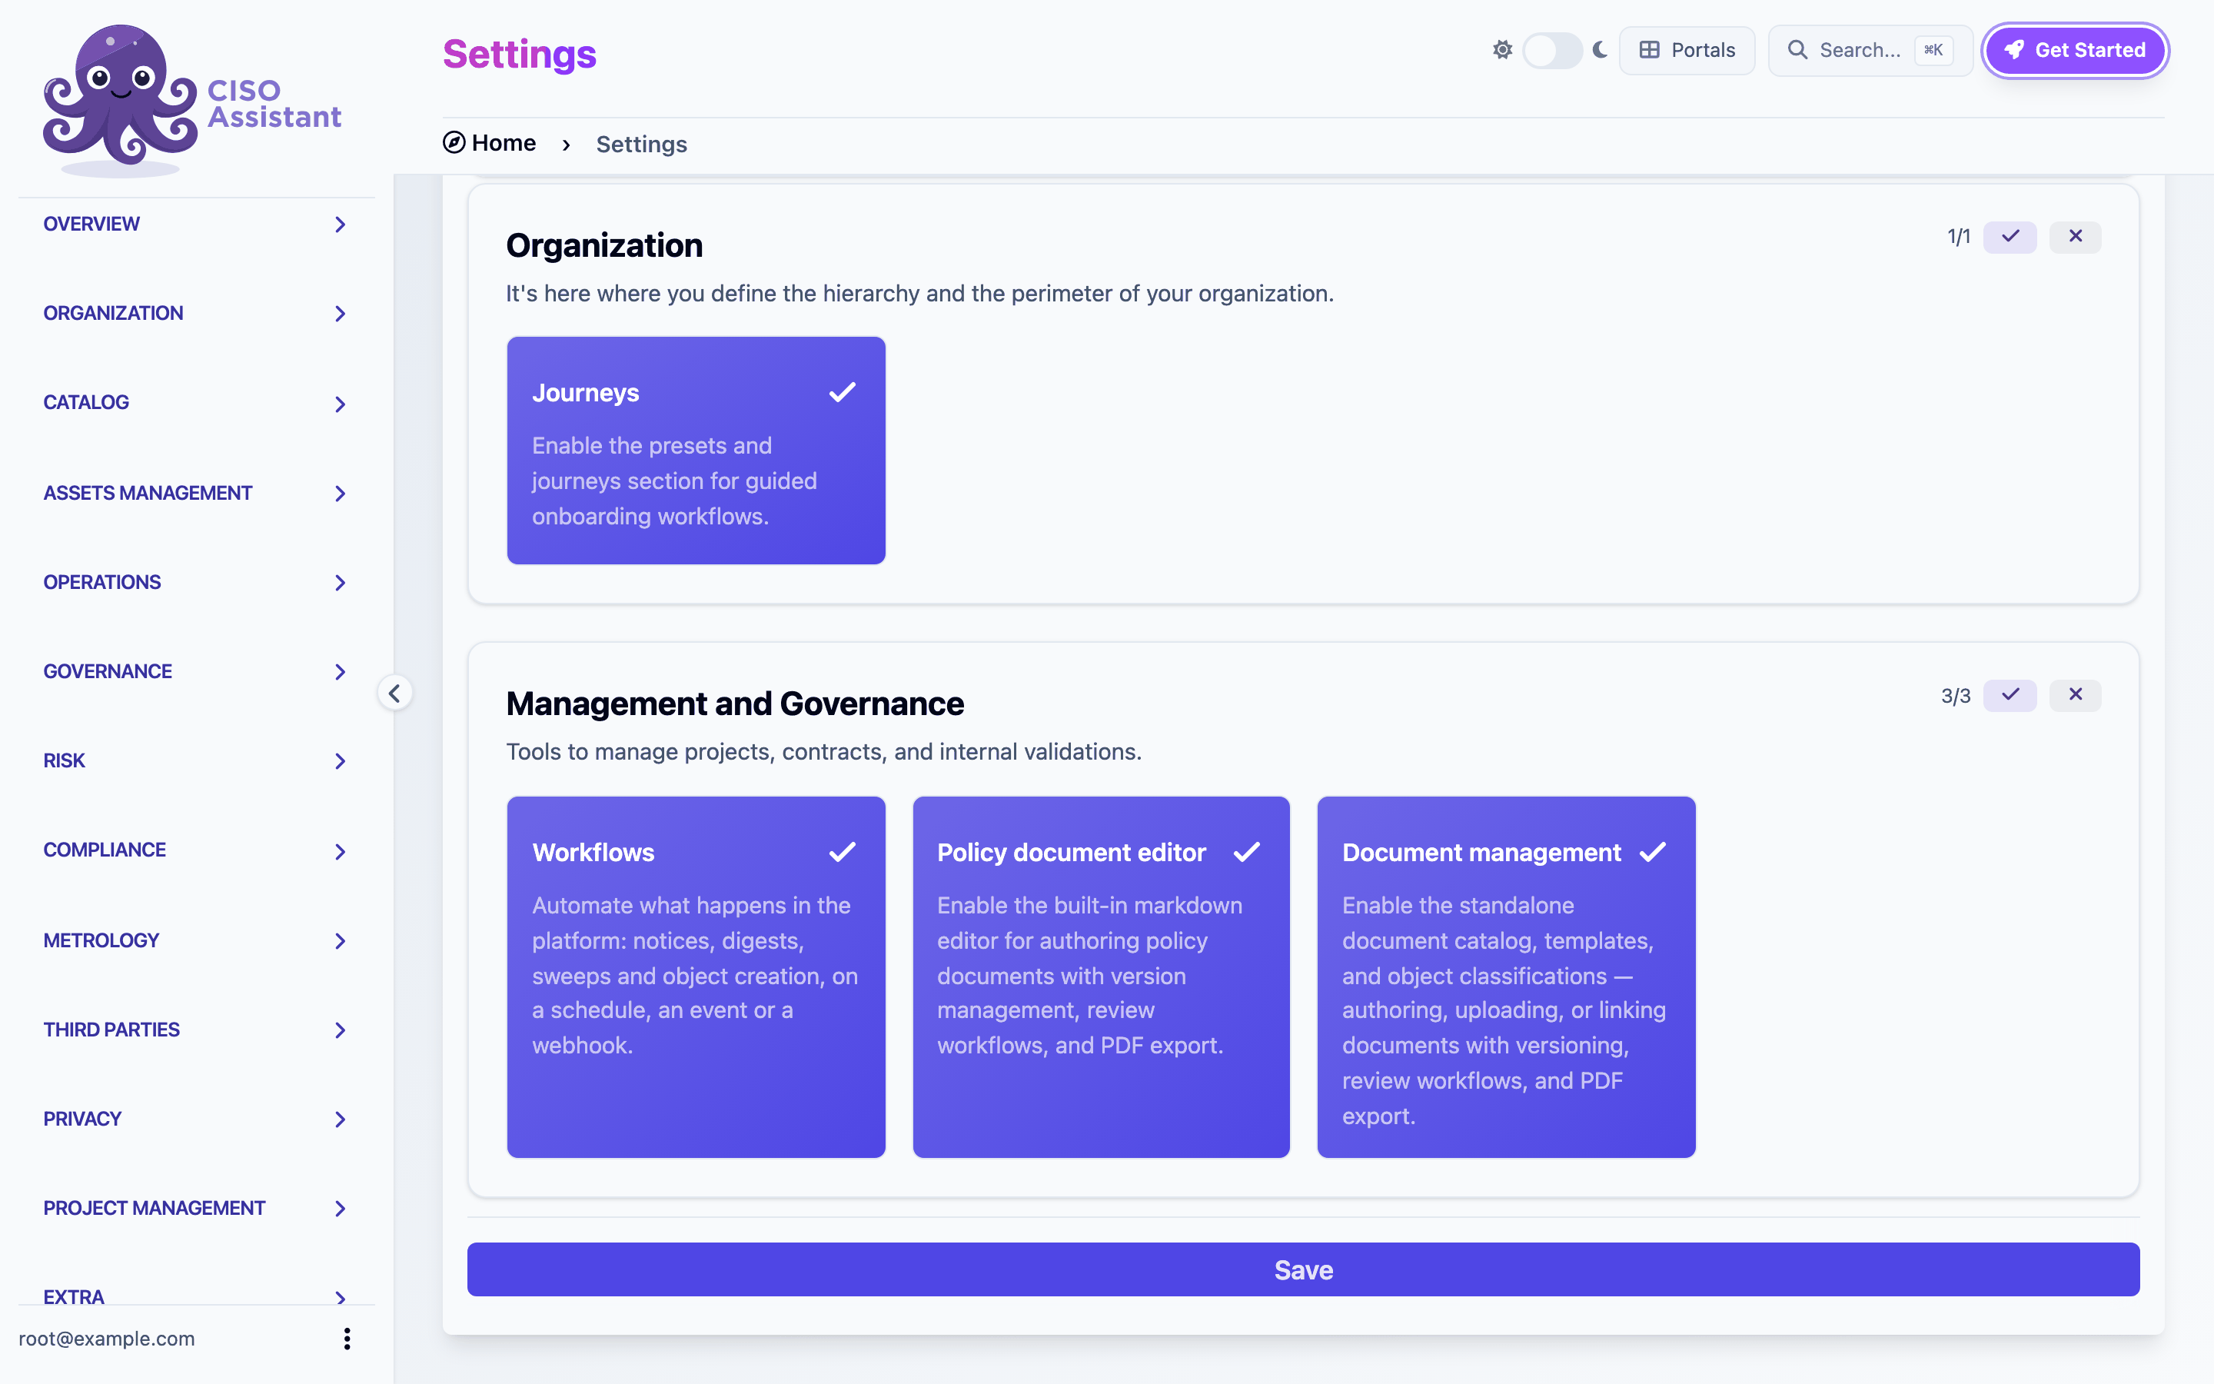
Task: Enable all Management and Governance features
Action: (2010, 695)
